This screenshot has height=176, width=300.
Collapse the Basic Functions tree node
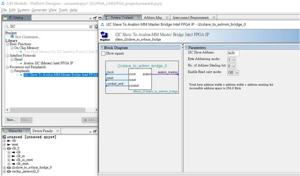point(7,44)
